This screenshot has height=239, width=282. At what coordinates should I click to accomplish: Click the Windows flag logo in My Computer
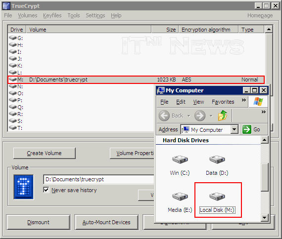click(258, 101)
